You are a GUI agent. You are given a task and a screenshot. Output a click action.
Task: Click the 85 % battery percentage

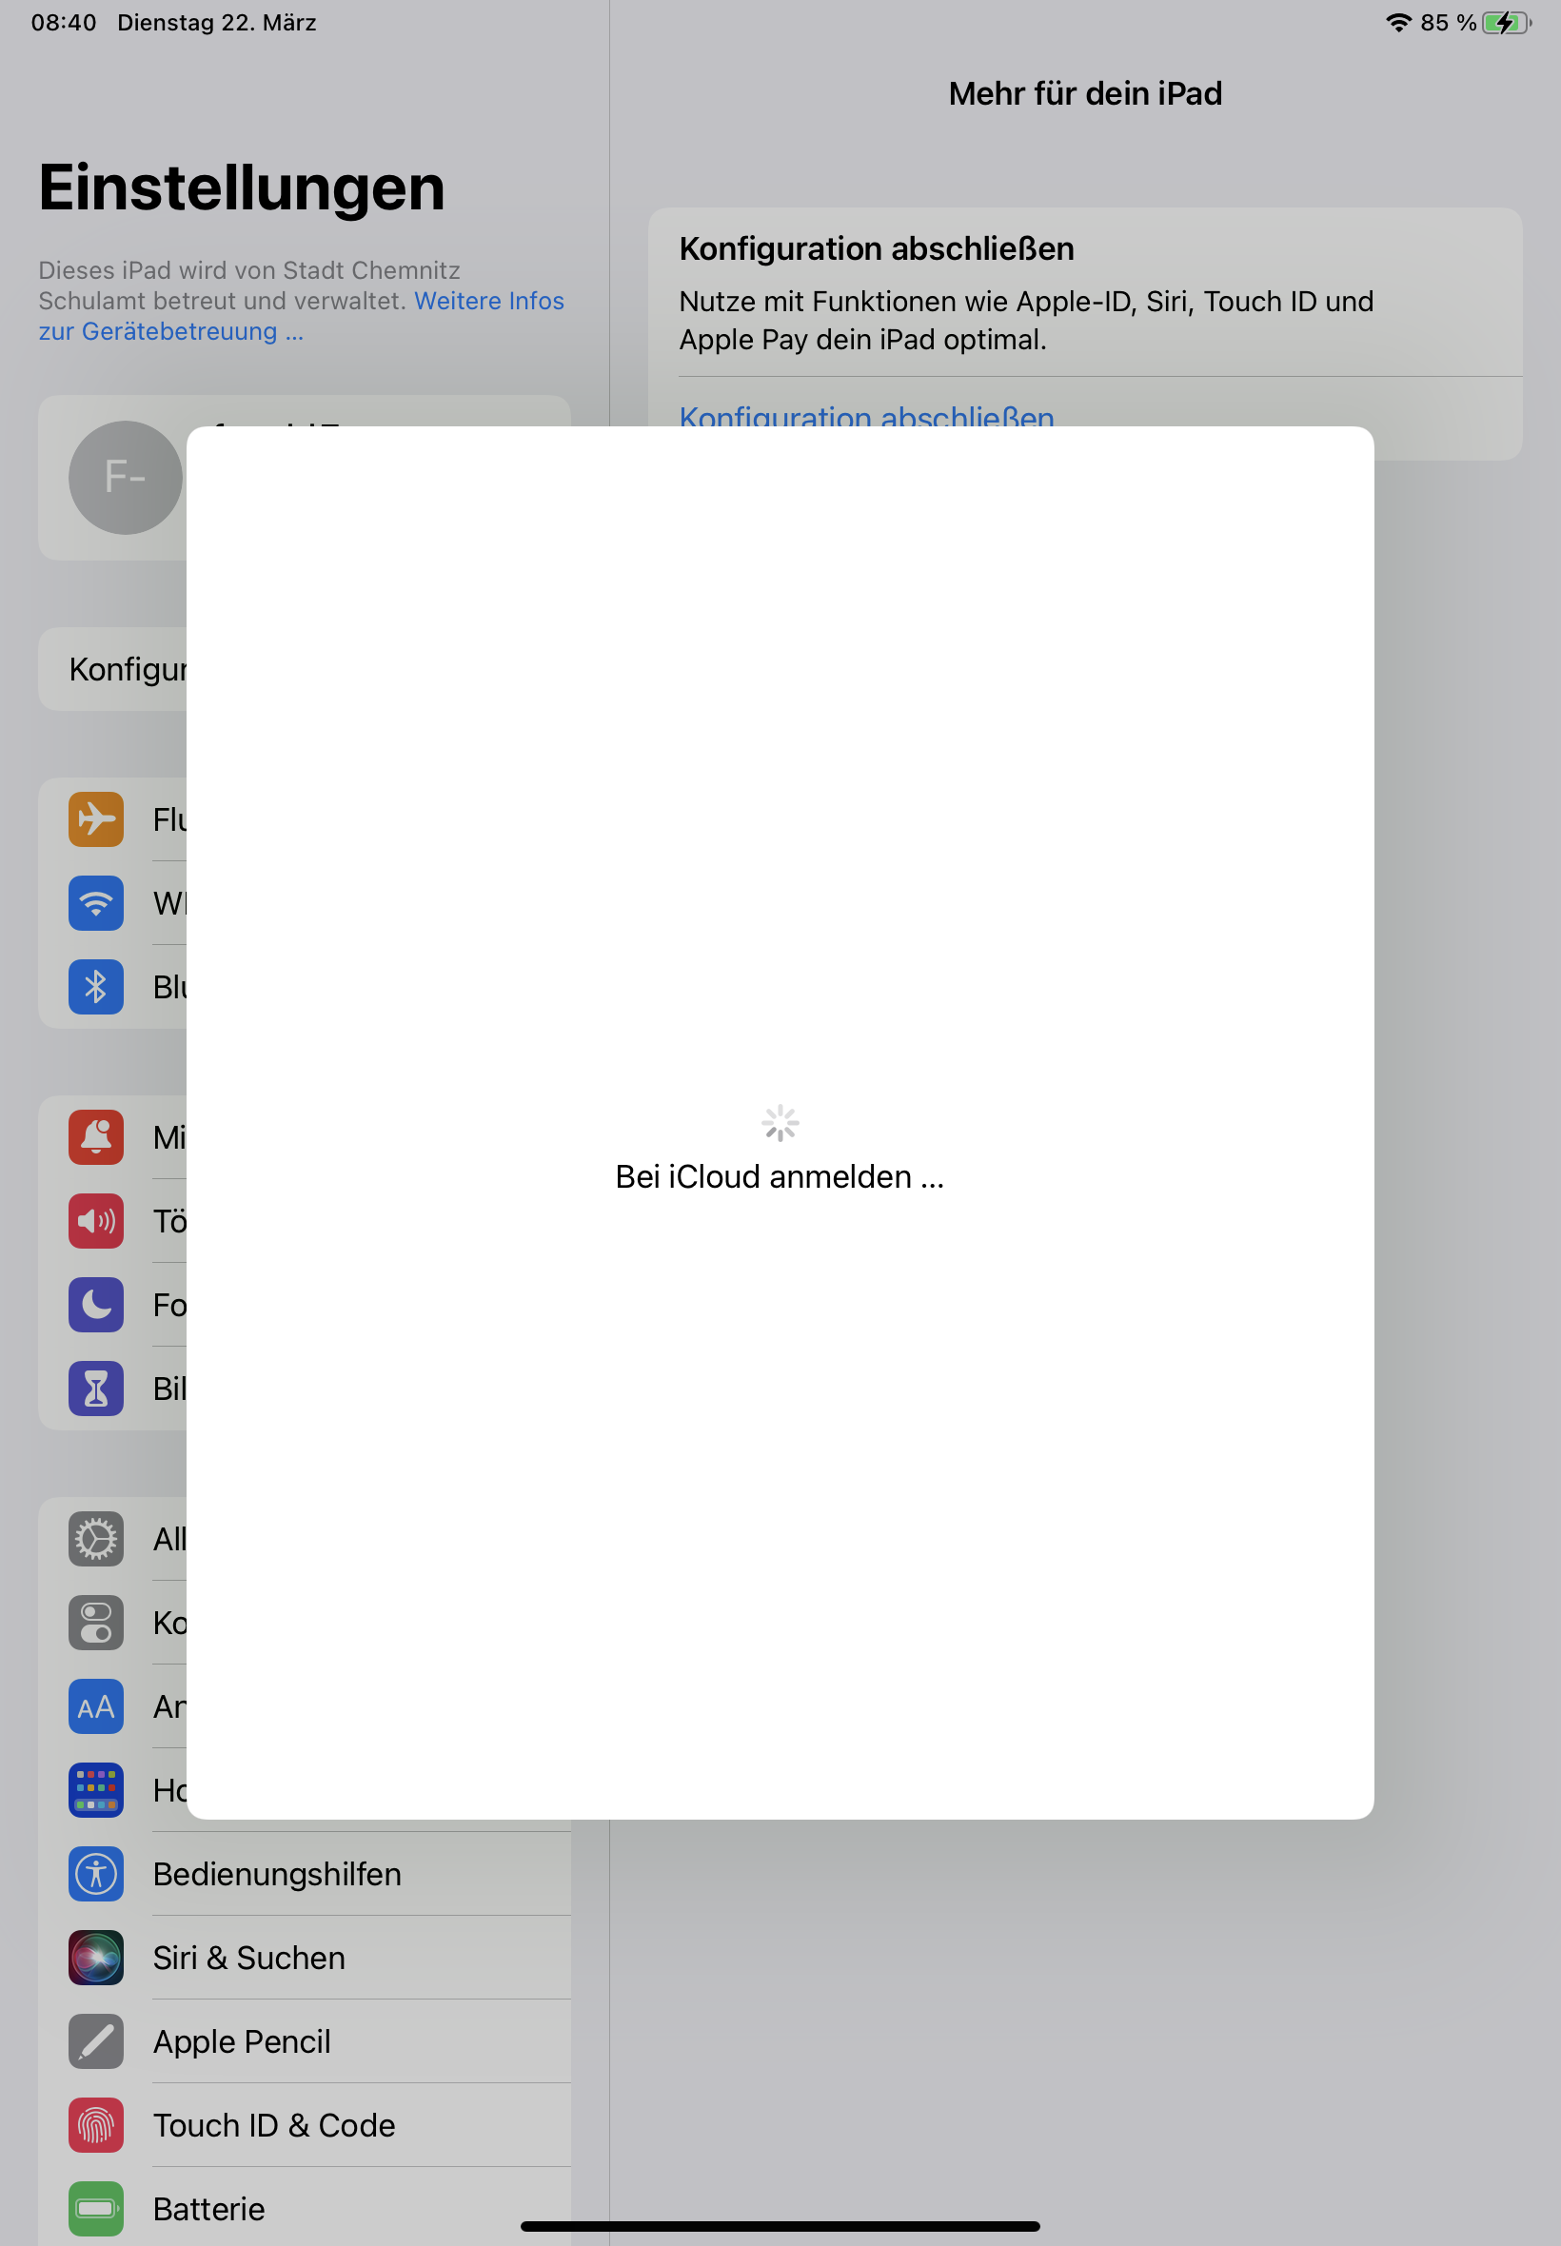[x=1449, y=23]
